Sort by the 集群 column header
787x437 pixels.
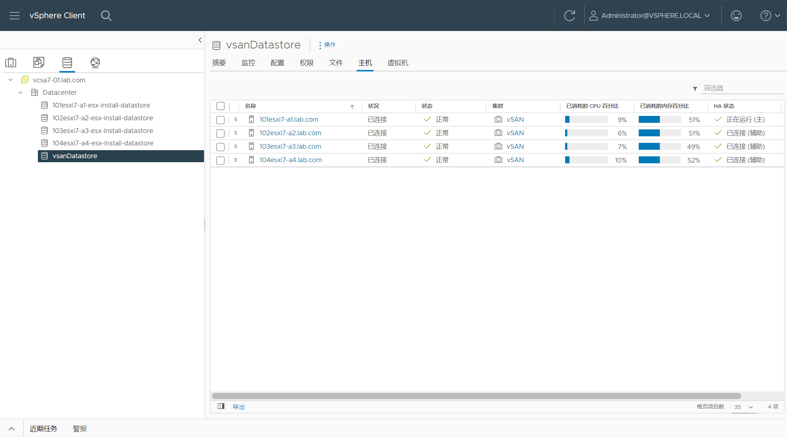click(x=498, y=106)
